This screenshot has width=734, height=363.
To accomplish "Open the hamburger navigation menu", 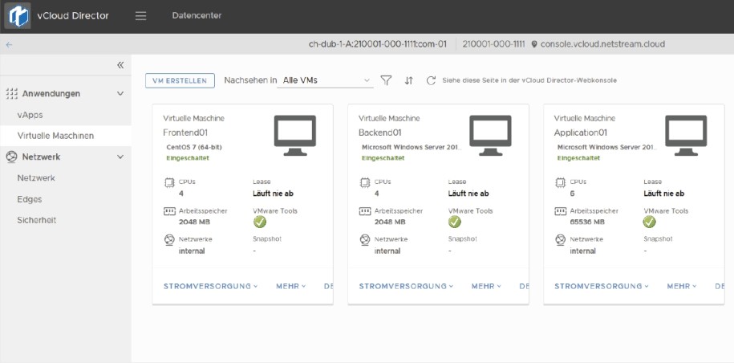I will click(x=140, y=16).
